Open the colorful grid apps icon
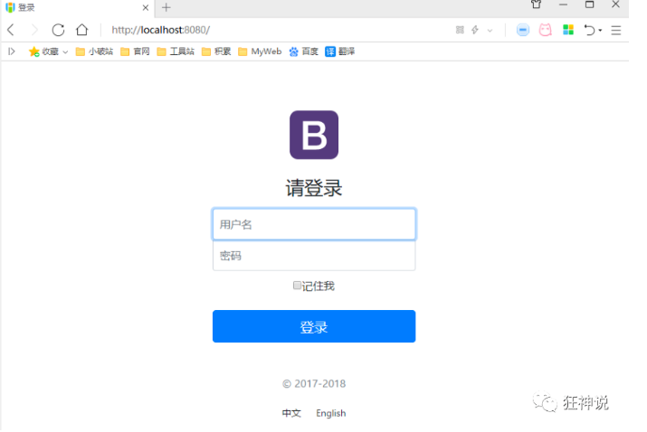This screenshot has height=432, width=647. click(x=568, y=30)
